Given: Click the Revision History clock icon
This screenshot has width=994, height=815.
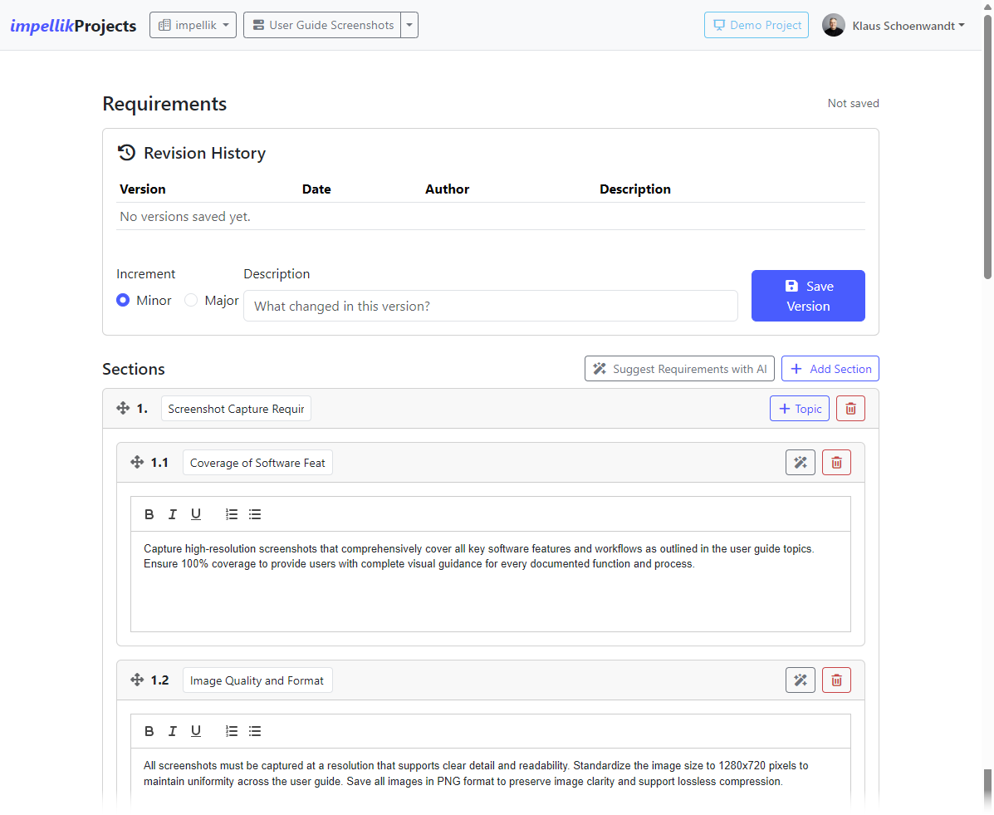Looking at the screenshot, I should [127, 153].
